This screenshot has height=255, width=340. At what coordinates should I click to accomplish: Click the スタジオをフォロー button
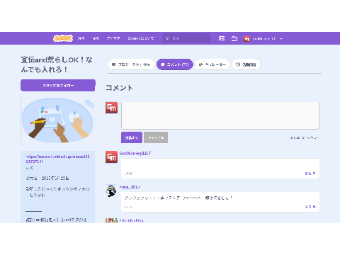click(58, 85)
